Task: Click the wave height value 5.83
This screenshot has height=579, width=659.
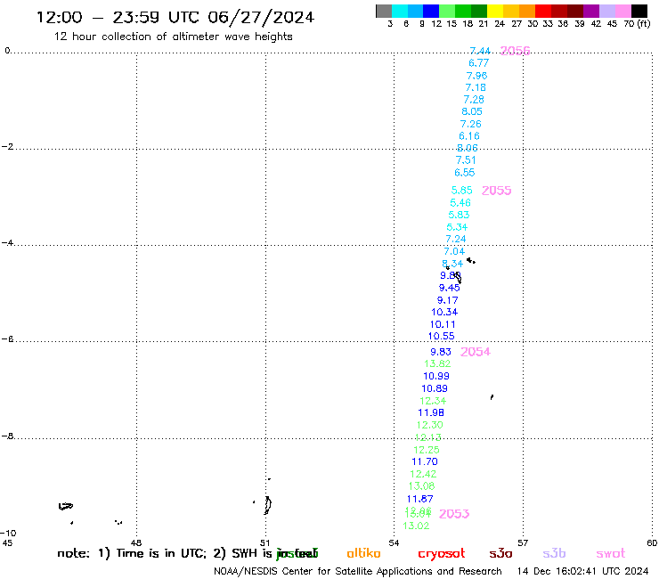Action: coord(459,215)
